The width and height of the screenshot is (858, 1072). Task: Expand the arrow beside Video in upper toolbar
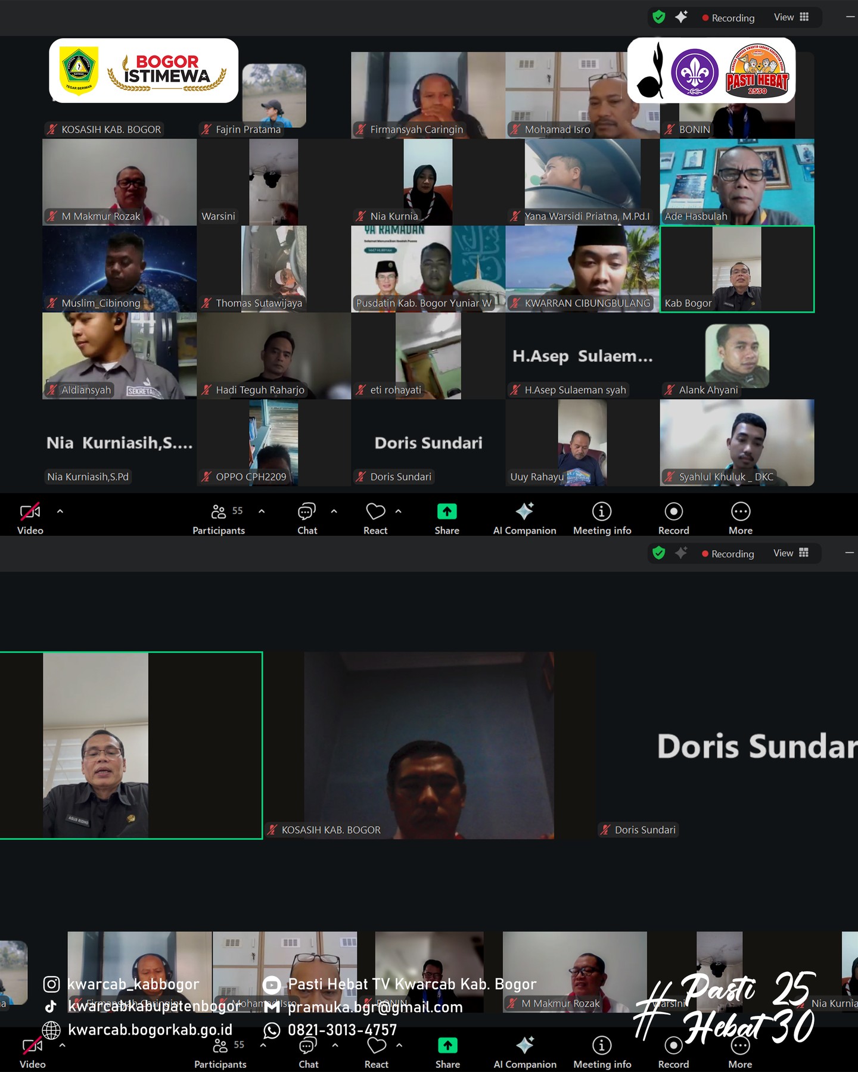click(x=60, y=511)
